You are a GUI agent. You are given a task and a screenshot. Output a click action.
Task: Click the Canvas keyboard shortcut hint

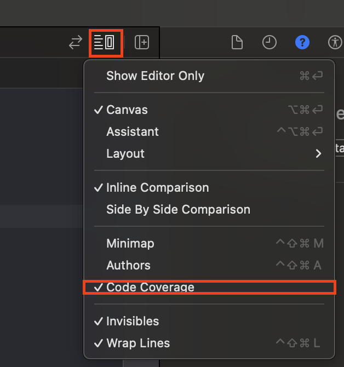[x=305, y=110]
